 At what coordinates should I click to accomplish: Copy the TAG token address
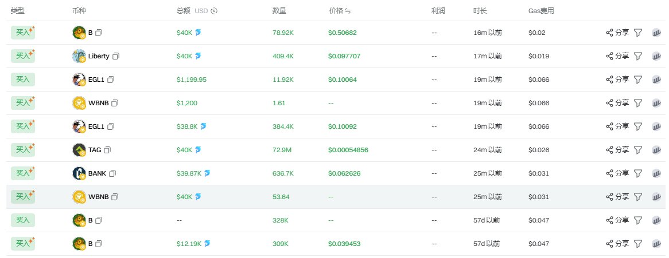(x=107, y=150)
